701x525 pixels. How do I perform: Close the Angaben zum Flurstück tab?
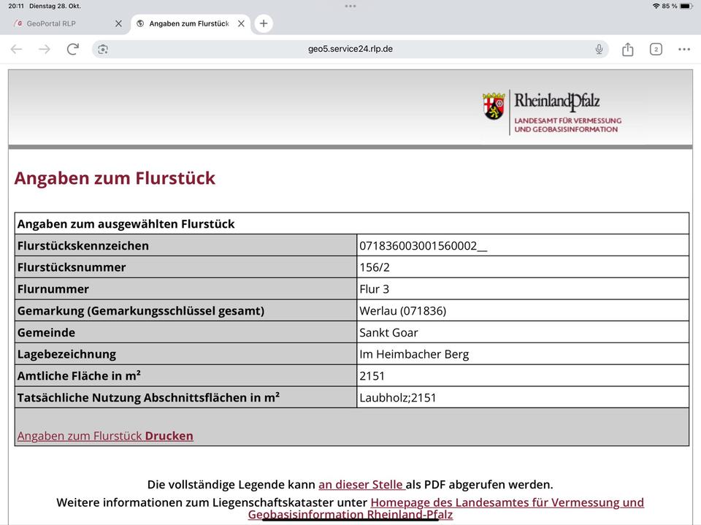click(x=241, y=23)
